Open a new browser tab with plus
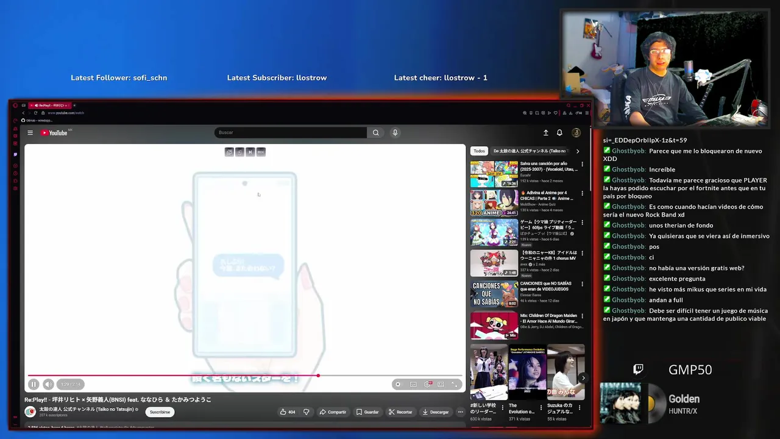Viewport: 780px width, 439px height. pos(74,105)
